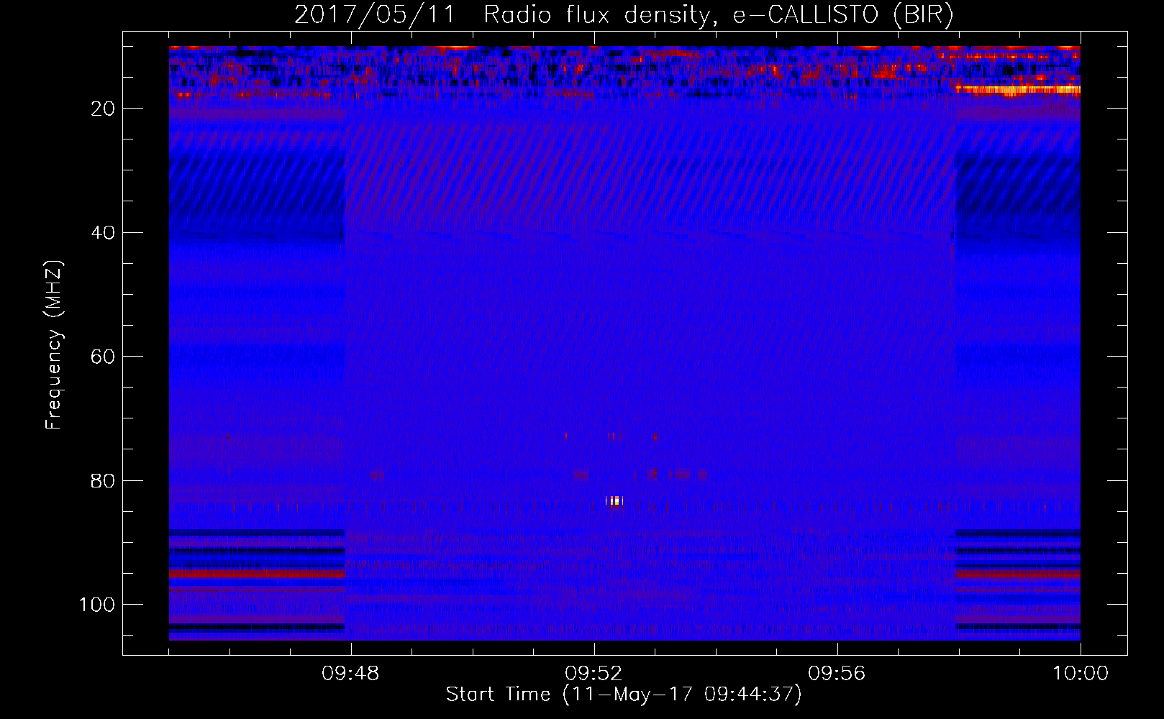Click the bright yellow band near 17 MHz
The height and width of the screenshot is (719, 1164).
click(1018, 90)
